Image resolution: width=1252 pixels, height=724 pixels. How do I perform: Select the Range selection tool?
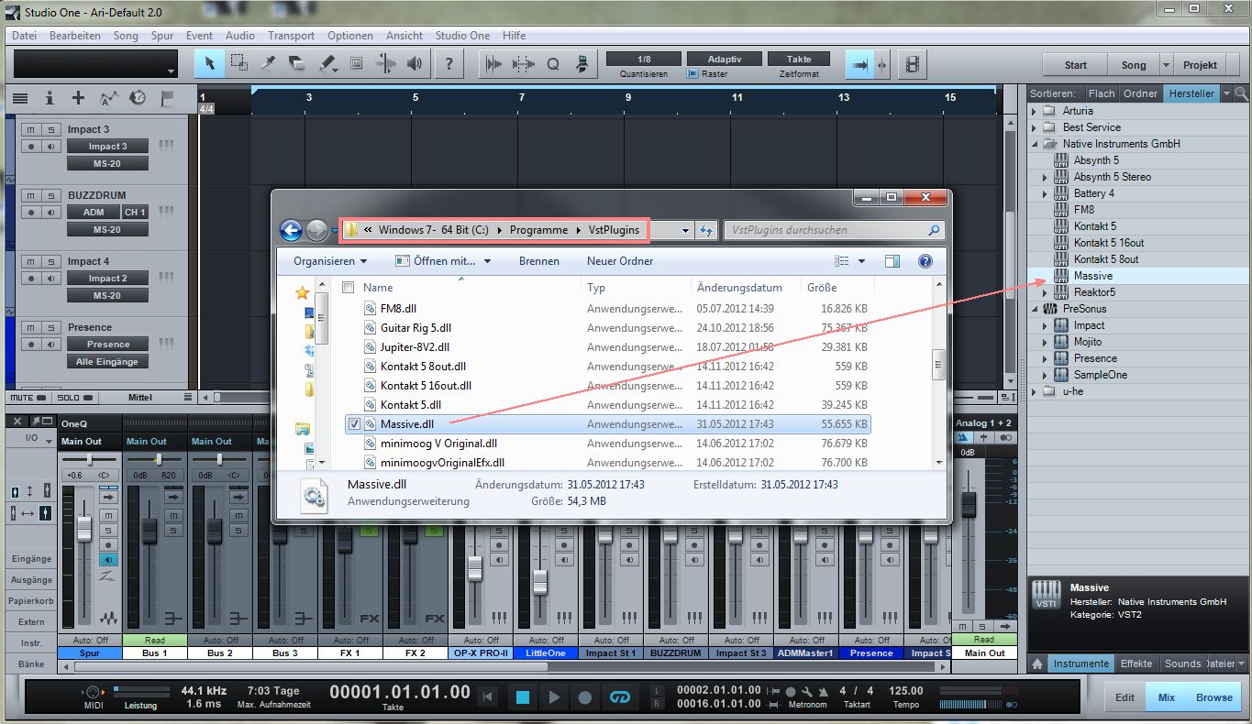[238, 64]
